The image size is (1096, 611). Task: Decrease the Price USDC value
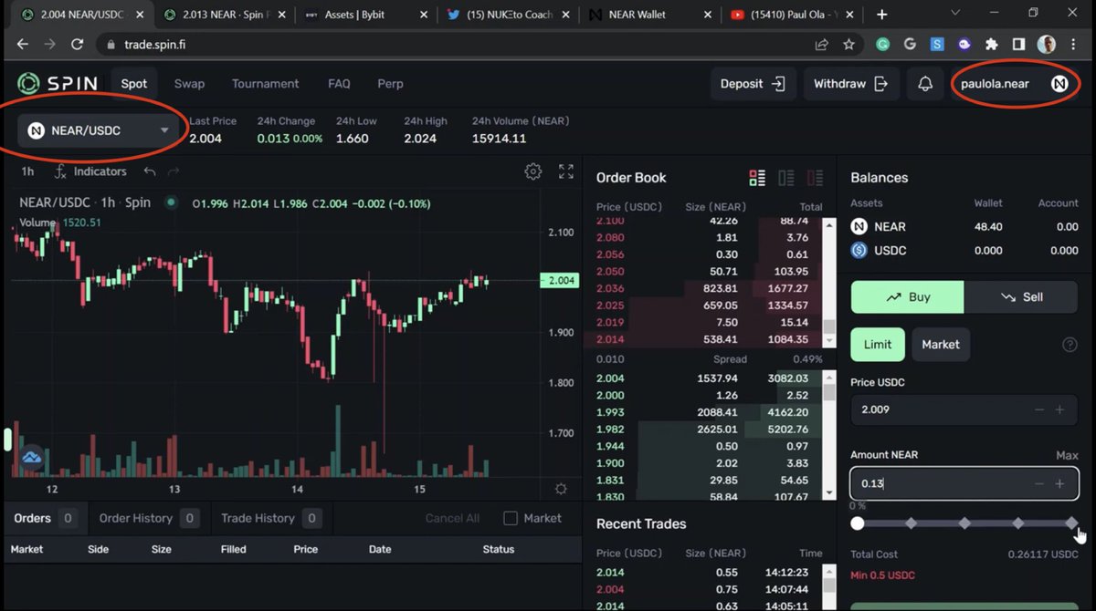click(x=1038, y=410)
